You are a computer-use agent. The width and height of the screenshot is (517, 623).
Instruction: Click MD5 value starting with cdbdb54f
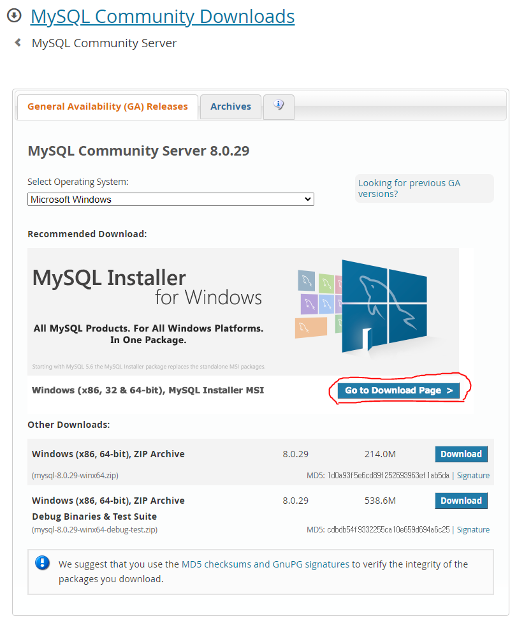pyautogui.click(x=388, y=530)
